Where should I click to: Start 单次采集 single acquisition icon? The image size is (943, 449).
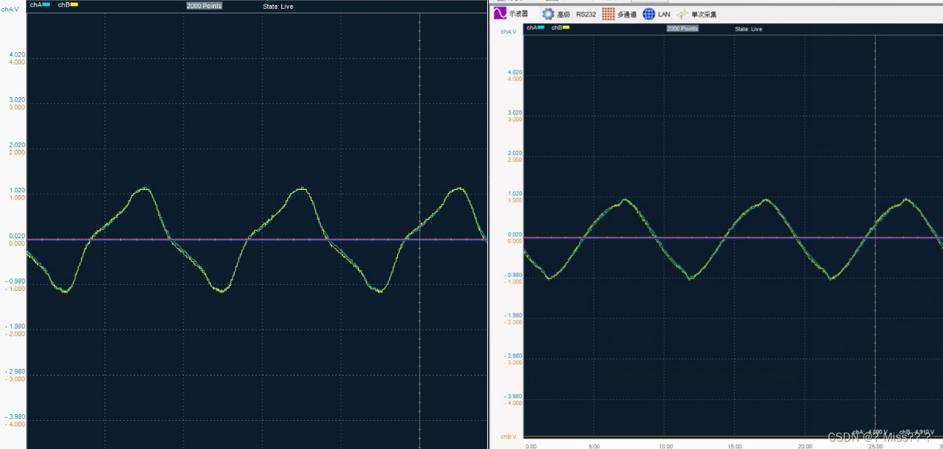[x=682, y=13]
